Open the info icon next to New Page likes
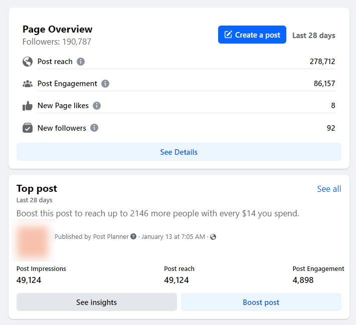The image size is (356, 325). pyautogui.click(x=97, y=106)
